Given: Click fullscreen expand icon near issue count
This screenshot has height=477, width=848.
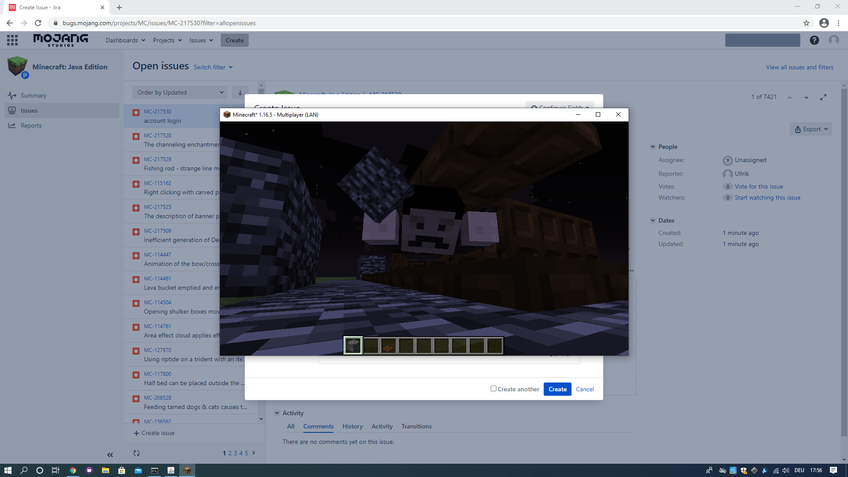Looking at the screenshot, I should pyautogui.click(x=823, y=97).
